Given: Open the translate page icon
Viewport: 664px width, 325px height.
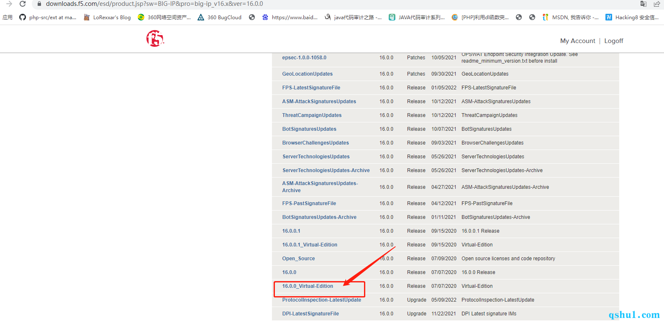Looking at the screenshot, I should (643, 4).
